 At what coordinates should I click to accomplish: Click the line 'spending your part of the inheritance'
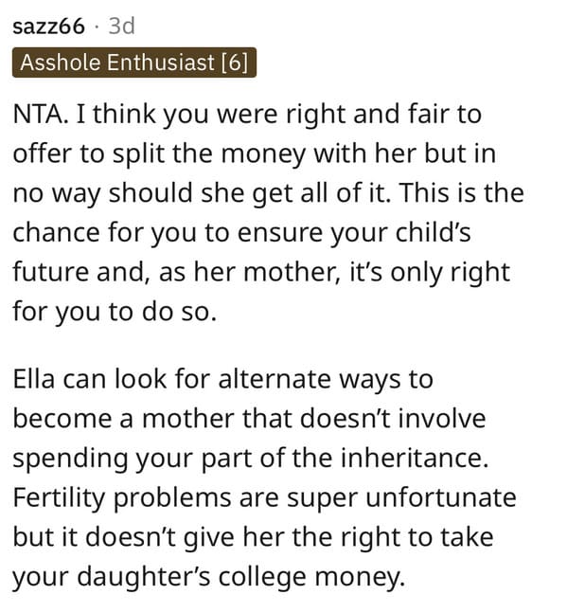(251, 459)
